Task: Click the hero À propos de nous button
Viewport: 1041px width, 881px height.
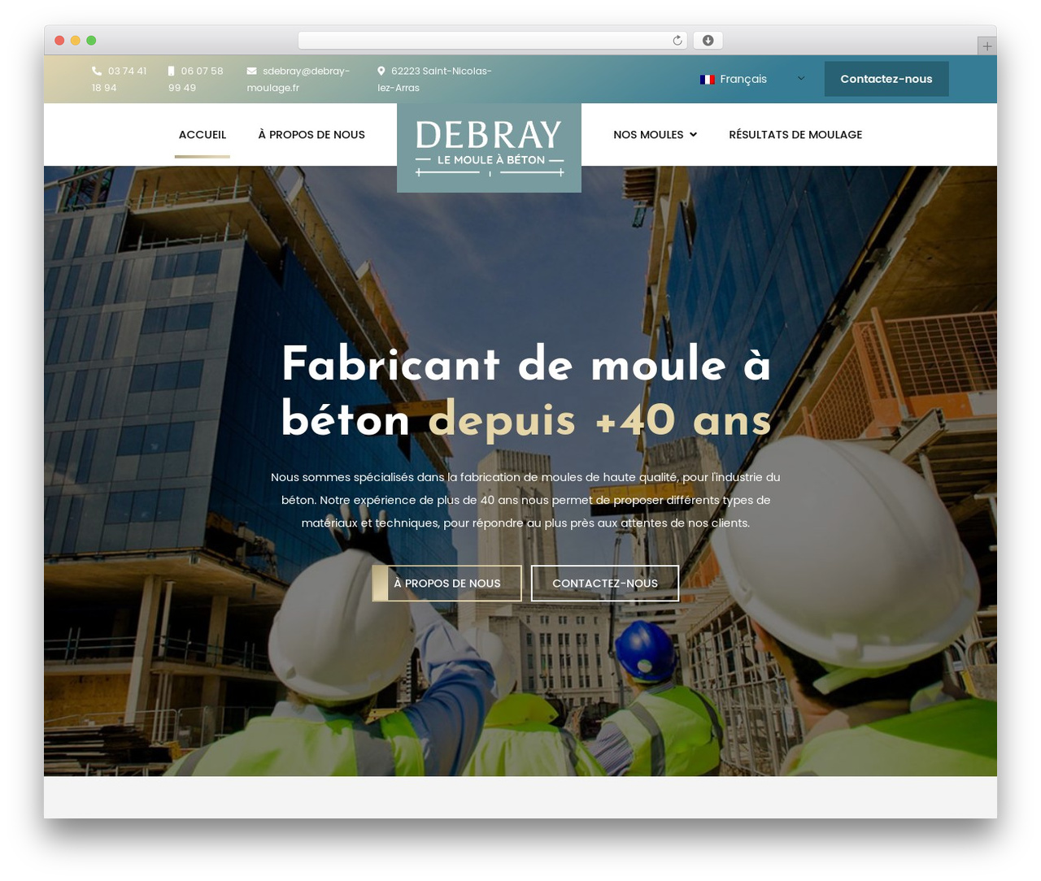Action: tap(446, 584)
